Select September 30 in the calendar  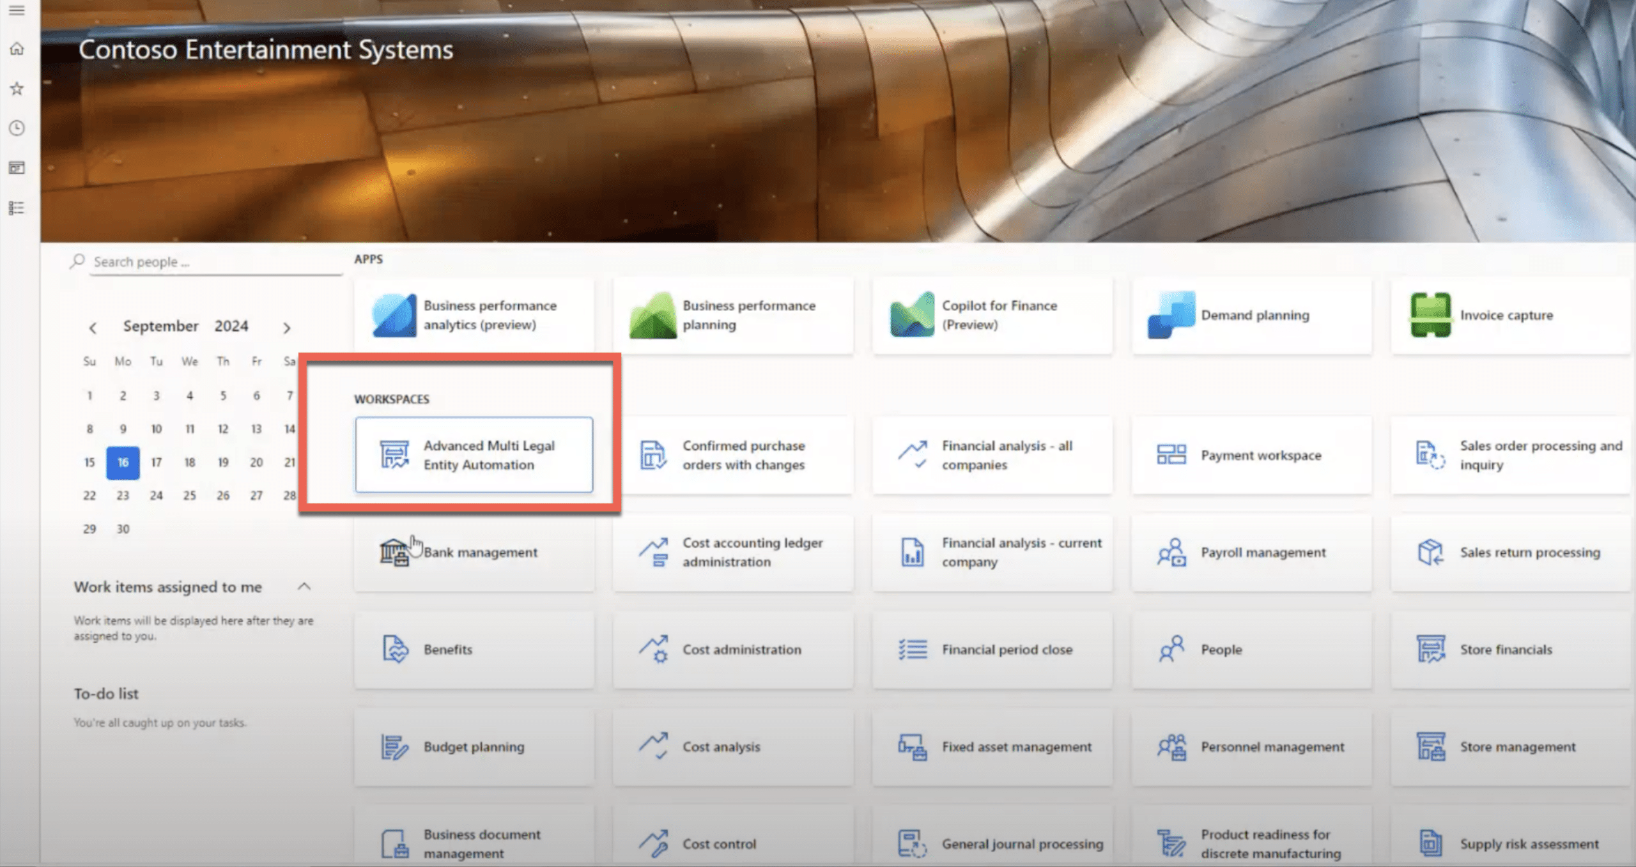123,529
